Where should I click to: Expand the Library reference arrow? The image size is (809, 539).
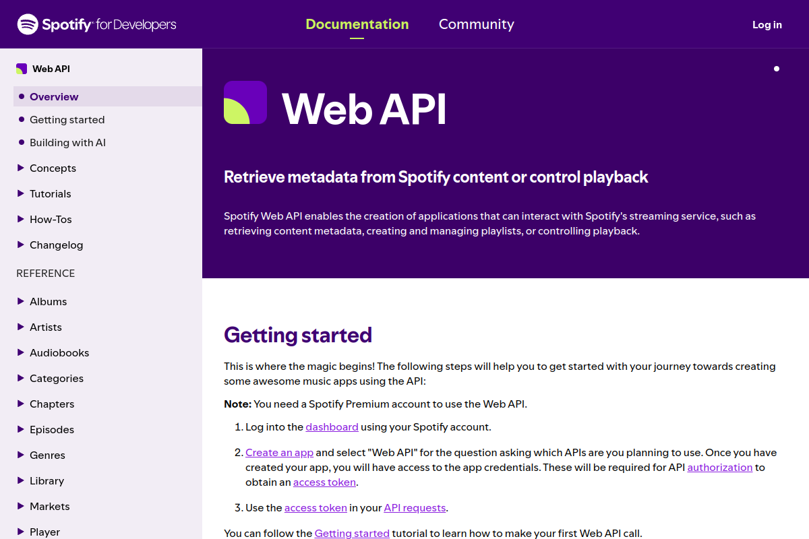click(21, 480)
